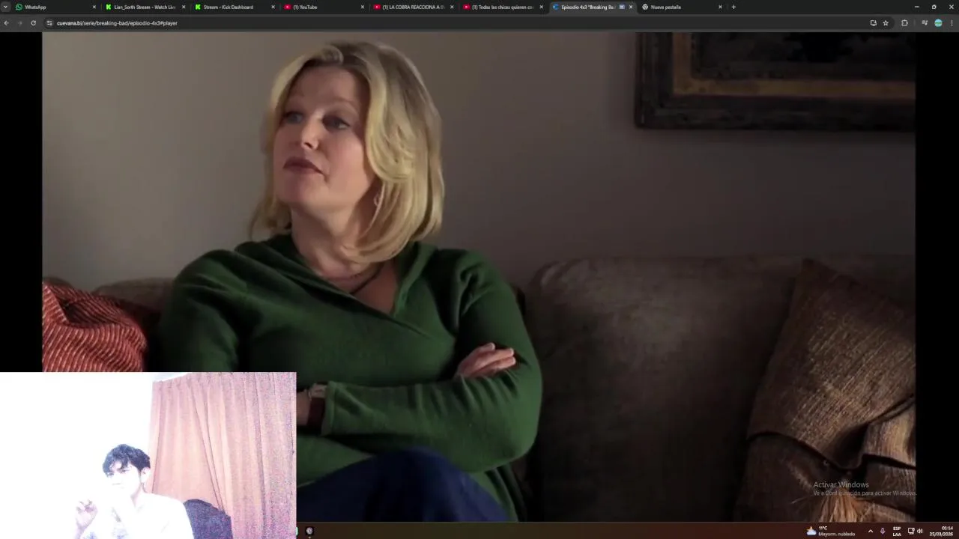Open the Extensions puzzle icon
959x539 pixels.
point(904,23)
